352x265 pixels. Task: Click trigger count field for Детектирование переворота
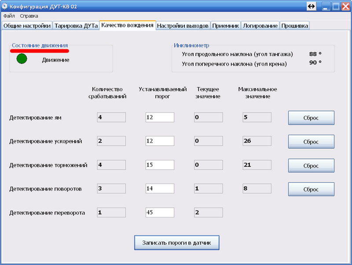pos(111,213)
